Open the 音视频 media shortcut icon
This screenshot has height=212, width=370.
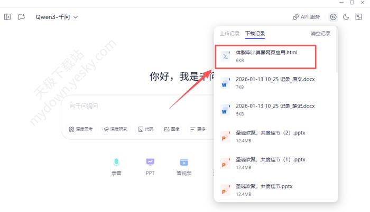184,162
